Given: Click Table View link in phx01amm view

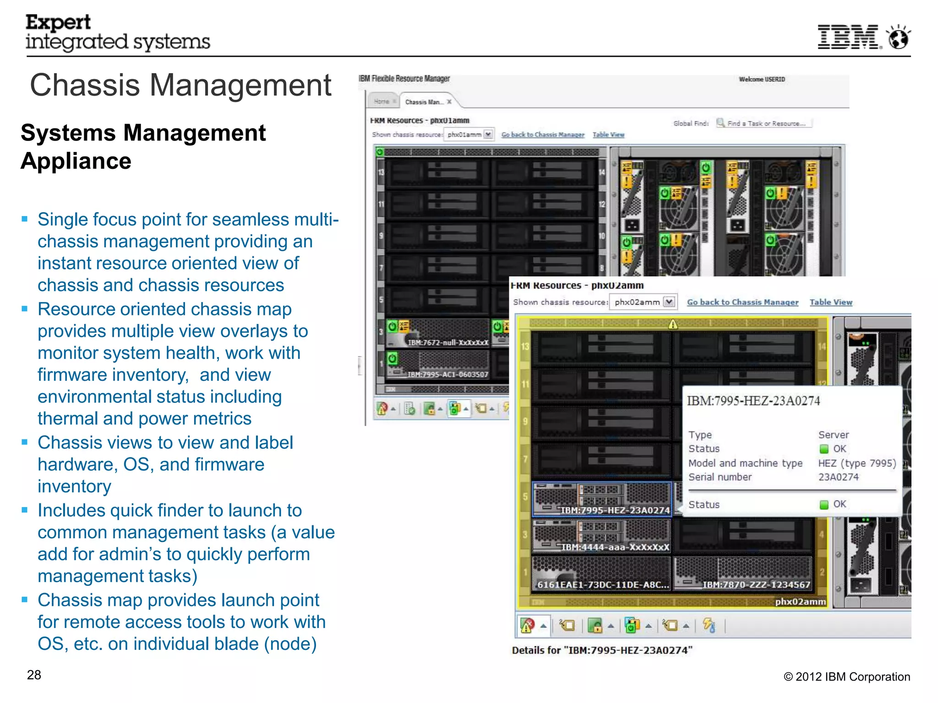Looking at the screenshot, I should (608, 135).
